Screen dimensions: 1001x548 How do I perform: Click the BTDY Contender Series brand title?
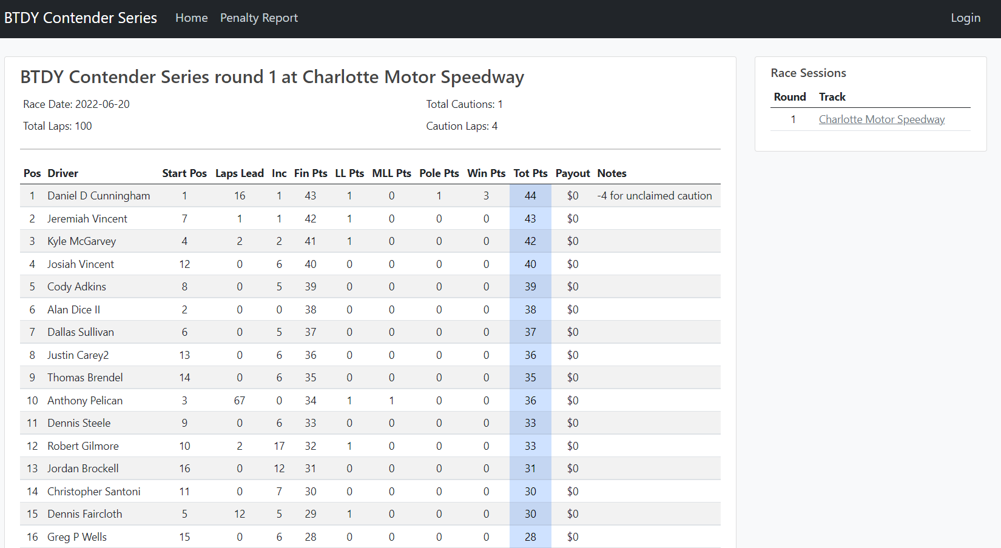pos(81,18)
